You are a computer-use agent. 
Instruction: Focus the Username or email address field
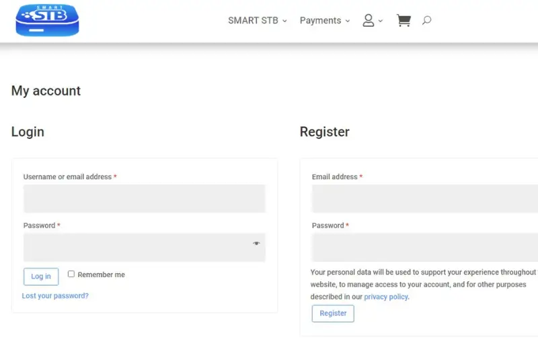[145, 199]
